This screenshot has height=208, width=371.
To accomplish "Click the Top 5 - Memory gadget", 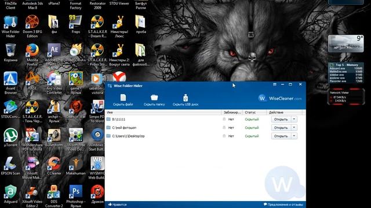I will point(345,73).
